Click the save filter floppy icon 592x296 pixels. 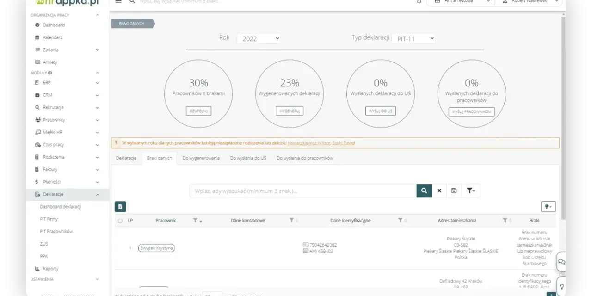(454, 191)
